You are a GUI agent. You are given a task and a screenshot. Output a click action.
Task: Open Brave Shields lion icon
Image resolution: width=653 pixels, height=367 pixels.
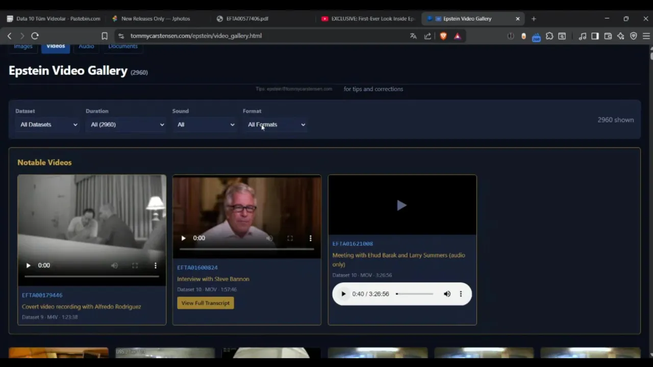[x=443, y=36]
